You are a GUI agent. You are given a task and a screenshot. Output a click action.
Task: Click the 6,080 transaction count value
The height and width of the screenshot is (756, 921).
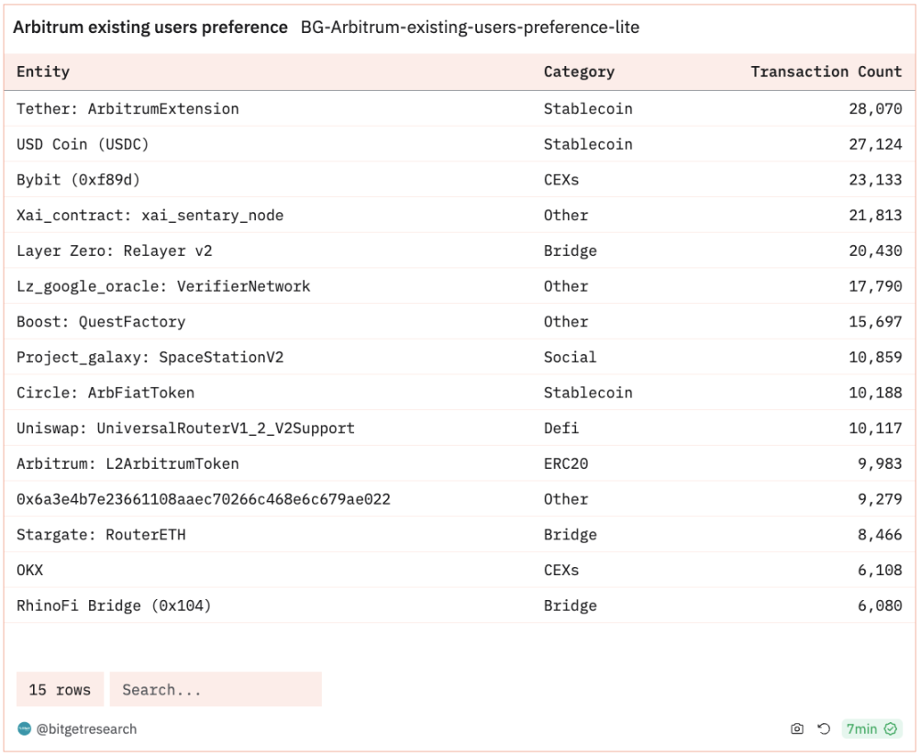click(x=880, y=606)
